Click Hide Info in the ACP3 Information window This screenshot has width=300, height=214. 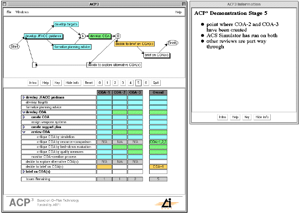pos(262,117)
